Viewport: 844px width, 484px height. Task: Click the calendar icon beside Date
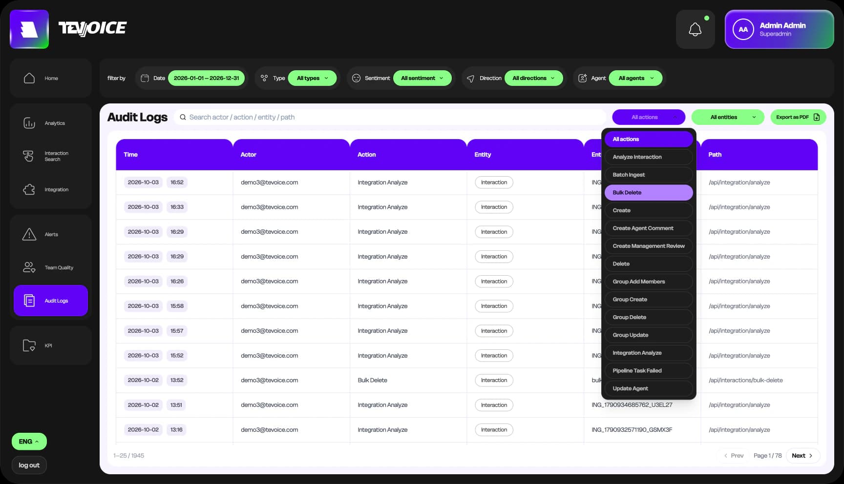tap(145, 78)
